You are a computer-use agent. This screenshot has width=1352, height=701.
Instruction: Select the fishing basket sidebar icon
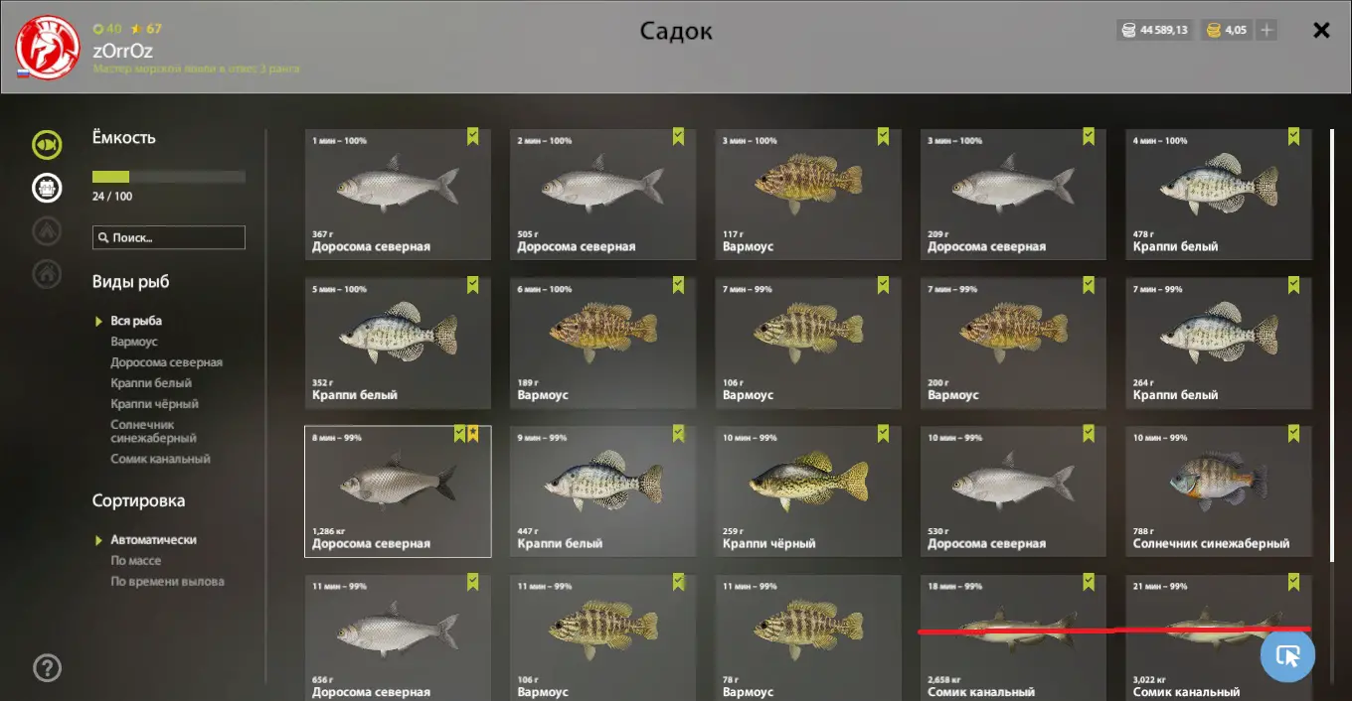tap(47, 187)
